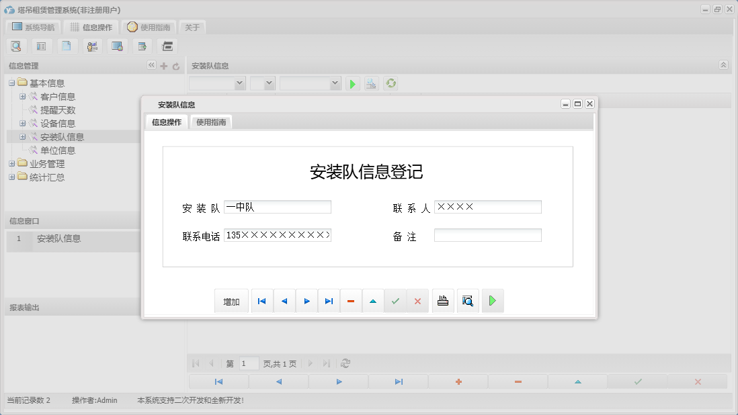Click the next-record blue arrow in the dialog

[x=306, y=300]
